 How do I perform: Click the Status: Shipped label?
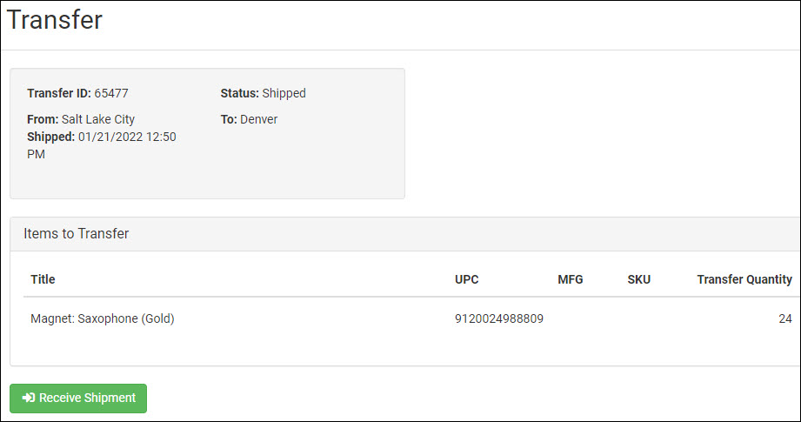tap(263, 93)
